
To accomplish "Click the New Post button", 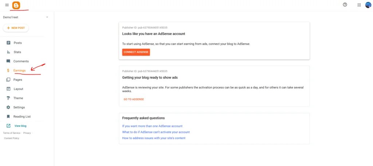I will (x=16, y=28).
